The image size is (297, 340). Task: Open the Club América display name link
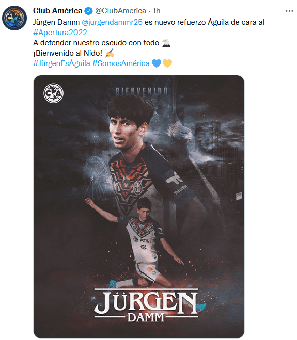(x=57, y=11)
